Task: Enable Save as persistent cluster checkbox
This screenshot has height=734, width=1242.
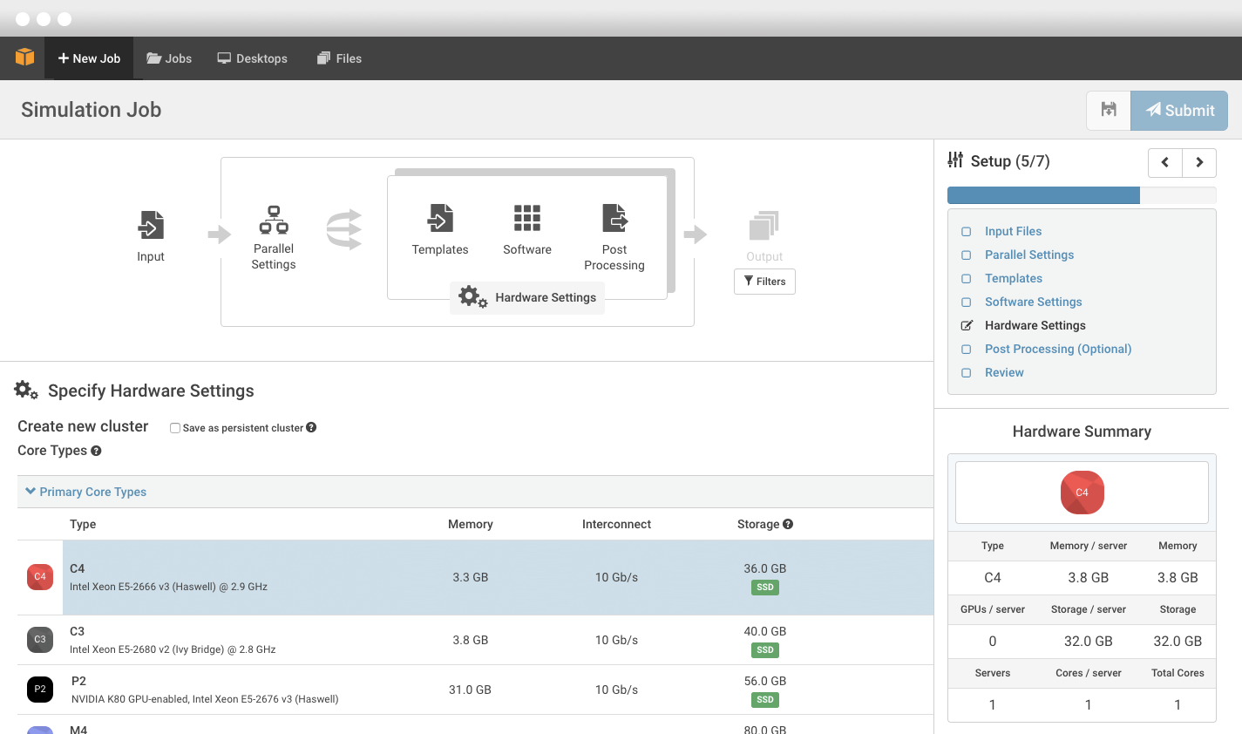Action: (175, 428)
